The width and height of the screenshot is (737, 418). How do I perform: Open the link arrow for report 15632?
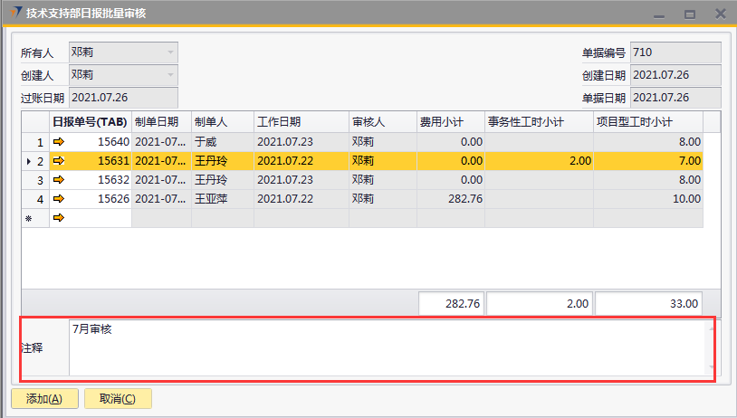(59, 180)
